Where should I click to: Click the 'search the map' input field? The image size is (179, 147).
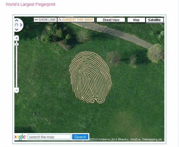tap(49, 137)
